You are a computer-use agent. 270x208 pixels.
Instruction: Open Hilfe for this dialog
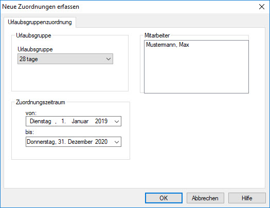pos(247,198)
